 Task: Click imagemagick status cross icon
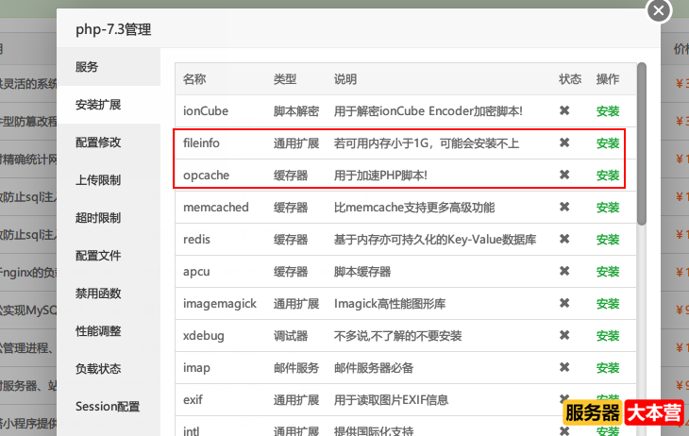coord(564,303)
